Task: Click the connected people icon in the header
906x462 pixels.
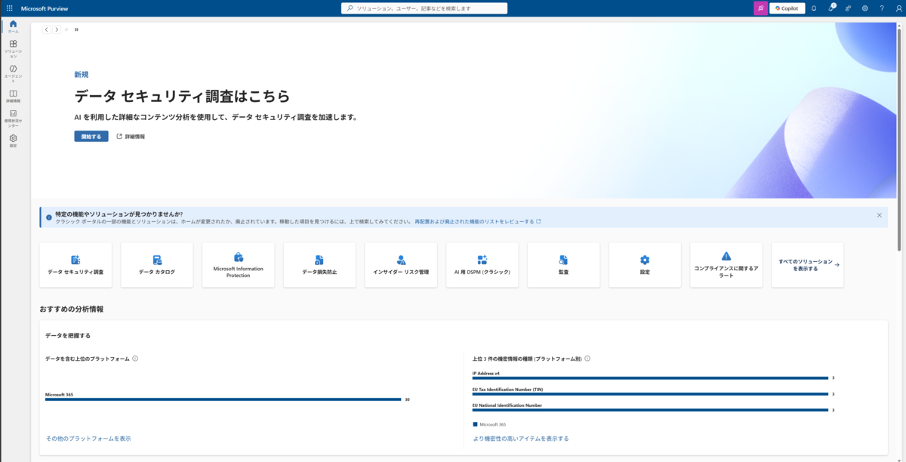Action: tap(848, 8)
